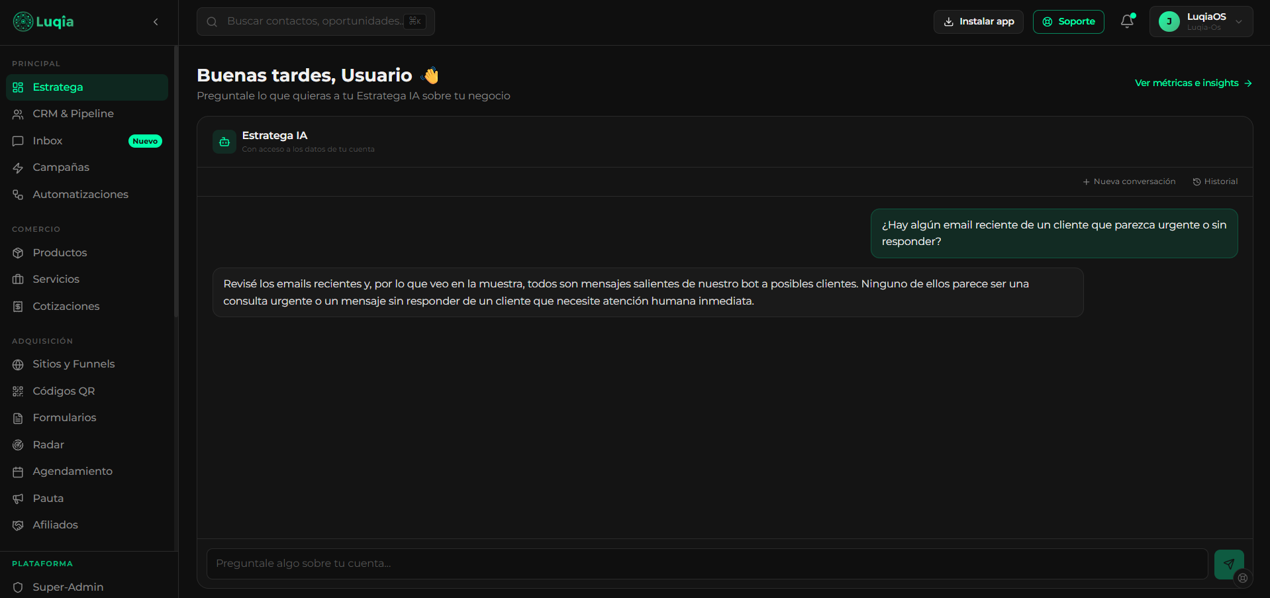Collapse the sidebar with the chevron

click(156, 22)
